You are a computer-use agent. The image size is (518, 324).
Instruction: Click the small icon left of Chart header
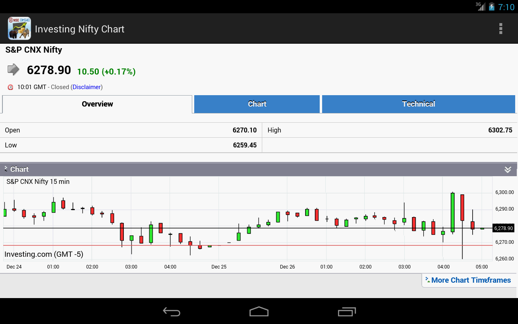click(x=6, y=168)
